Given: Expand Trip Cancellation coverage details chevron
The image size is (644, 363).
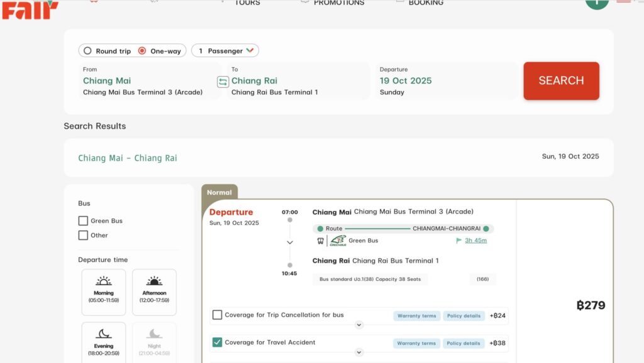Looking at the screenshot, I should pos(358,325).
